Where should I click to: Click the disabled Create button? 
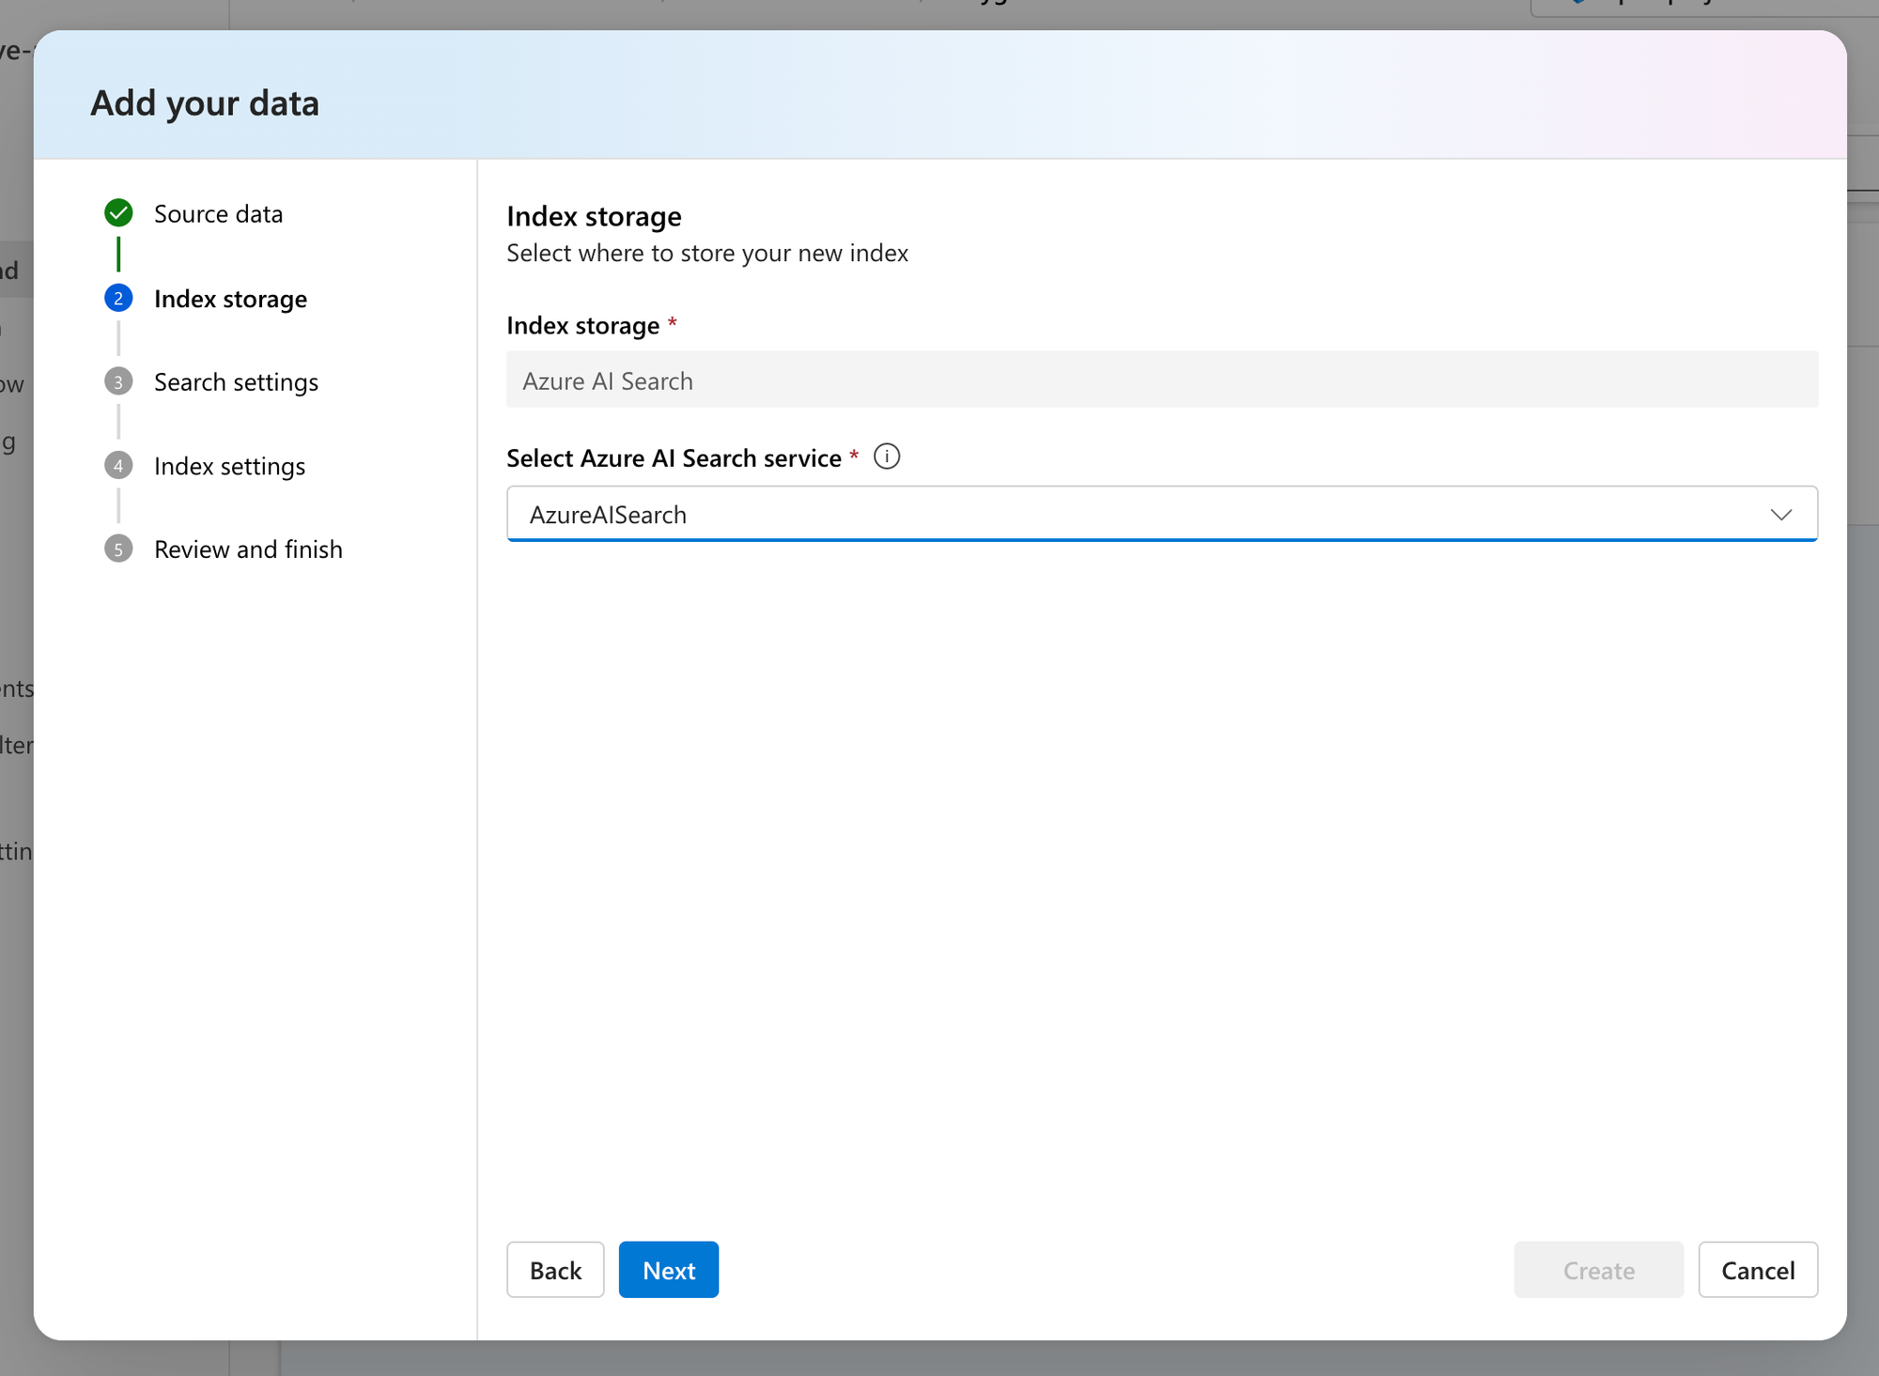pos(1598,1270)
